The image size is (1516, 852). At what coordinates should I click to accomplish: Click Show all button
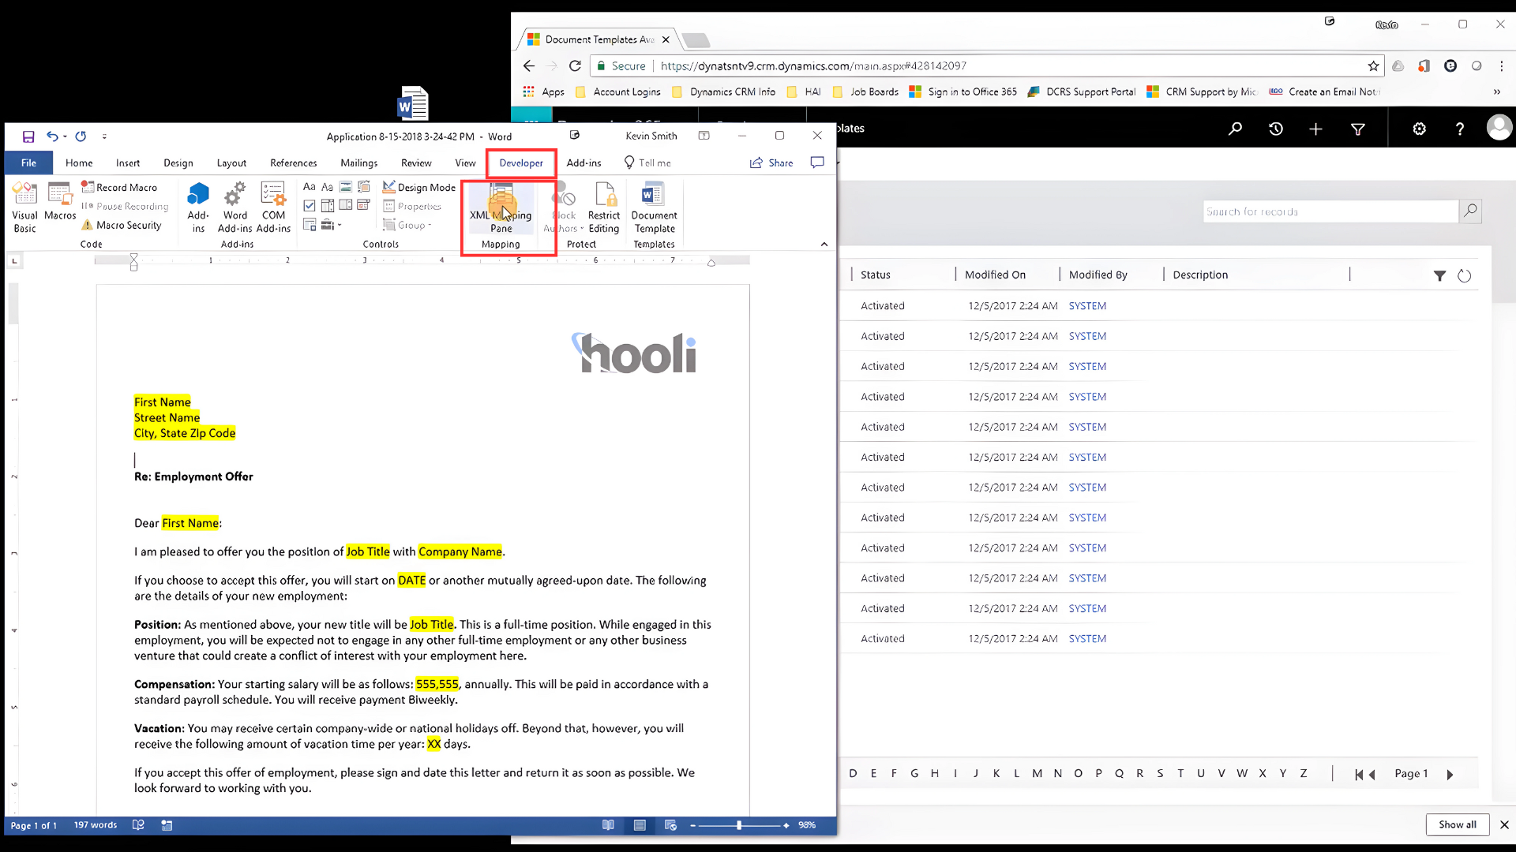click(x=1457, y=824)
